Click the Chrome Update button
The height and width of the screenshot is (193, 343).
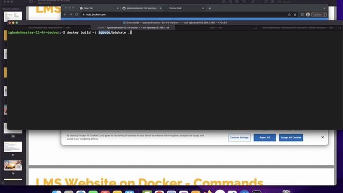(x=319, y=14)
